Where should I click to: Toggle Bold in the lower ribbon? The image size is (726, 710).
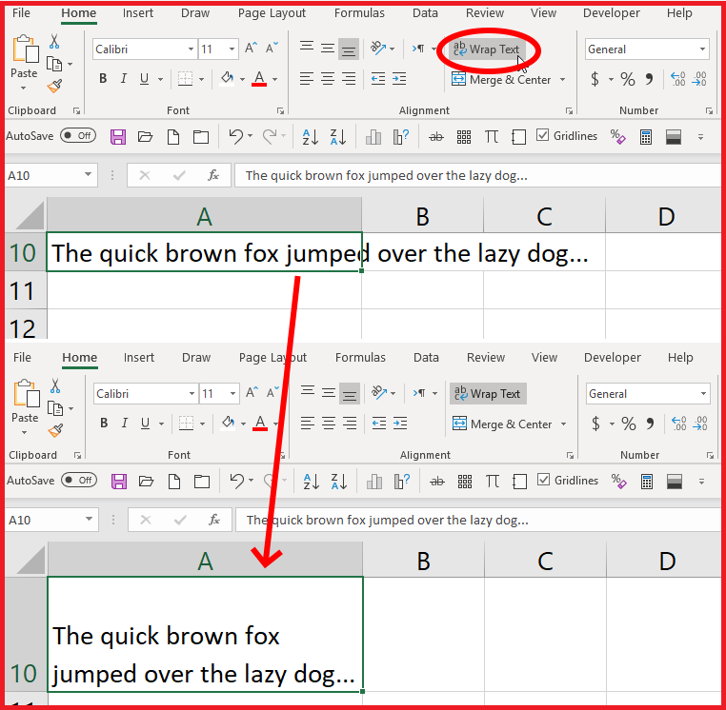(x=104, y=424)
